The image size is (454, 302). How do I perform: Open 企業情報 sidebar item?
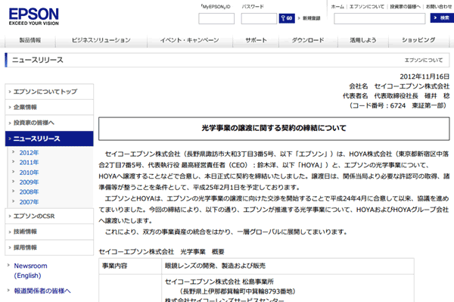49,107
